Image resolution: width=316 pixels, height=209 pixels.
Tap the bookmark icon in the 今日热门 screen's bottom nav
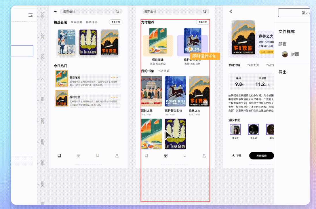98,155
